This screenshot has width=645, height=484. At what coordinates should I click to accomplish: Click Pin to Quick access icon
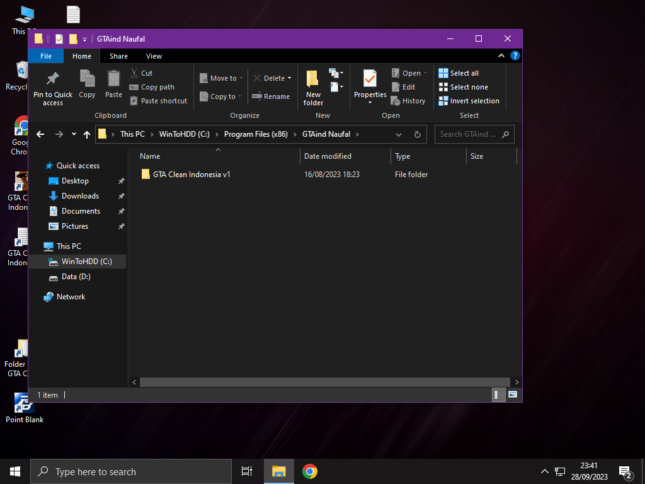pos(53,79)
